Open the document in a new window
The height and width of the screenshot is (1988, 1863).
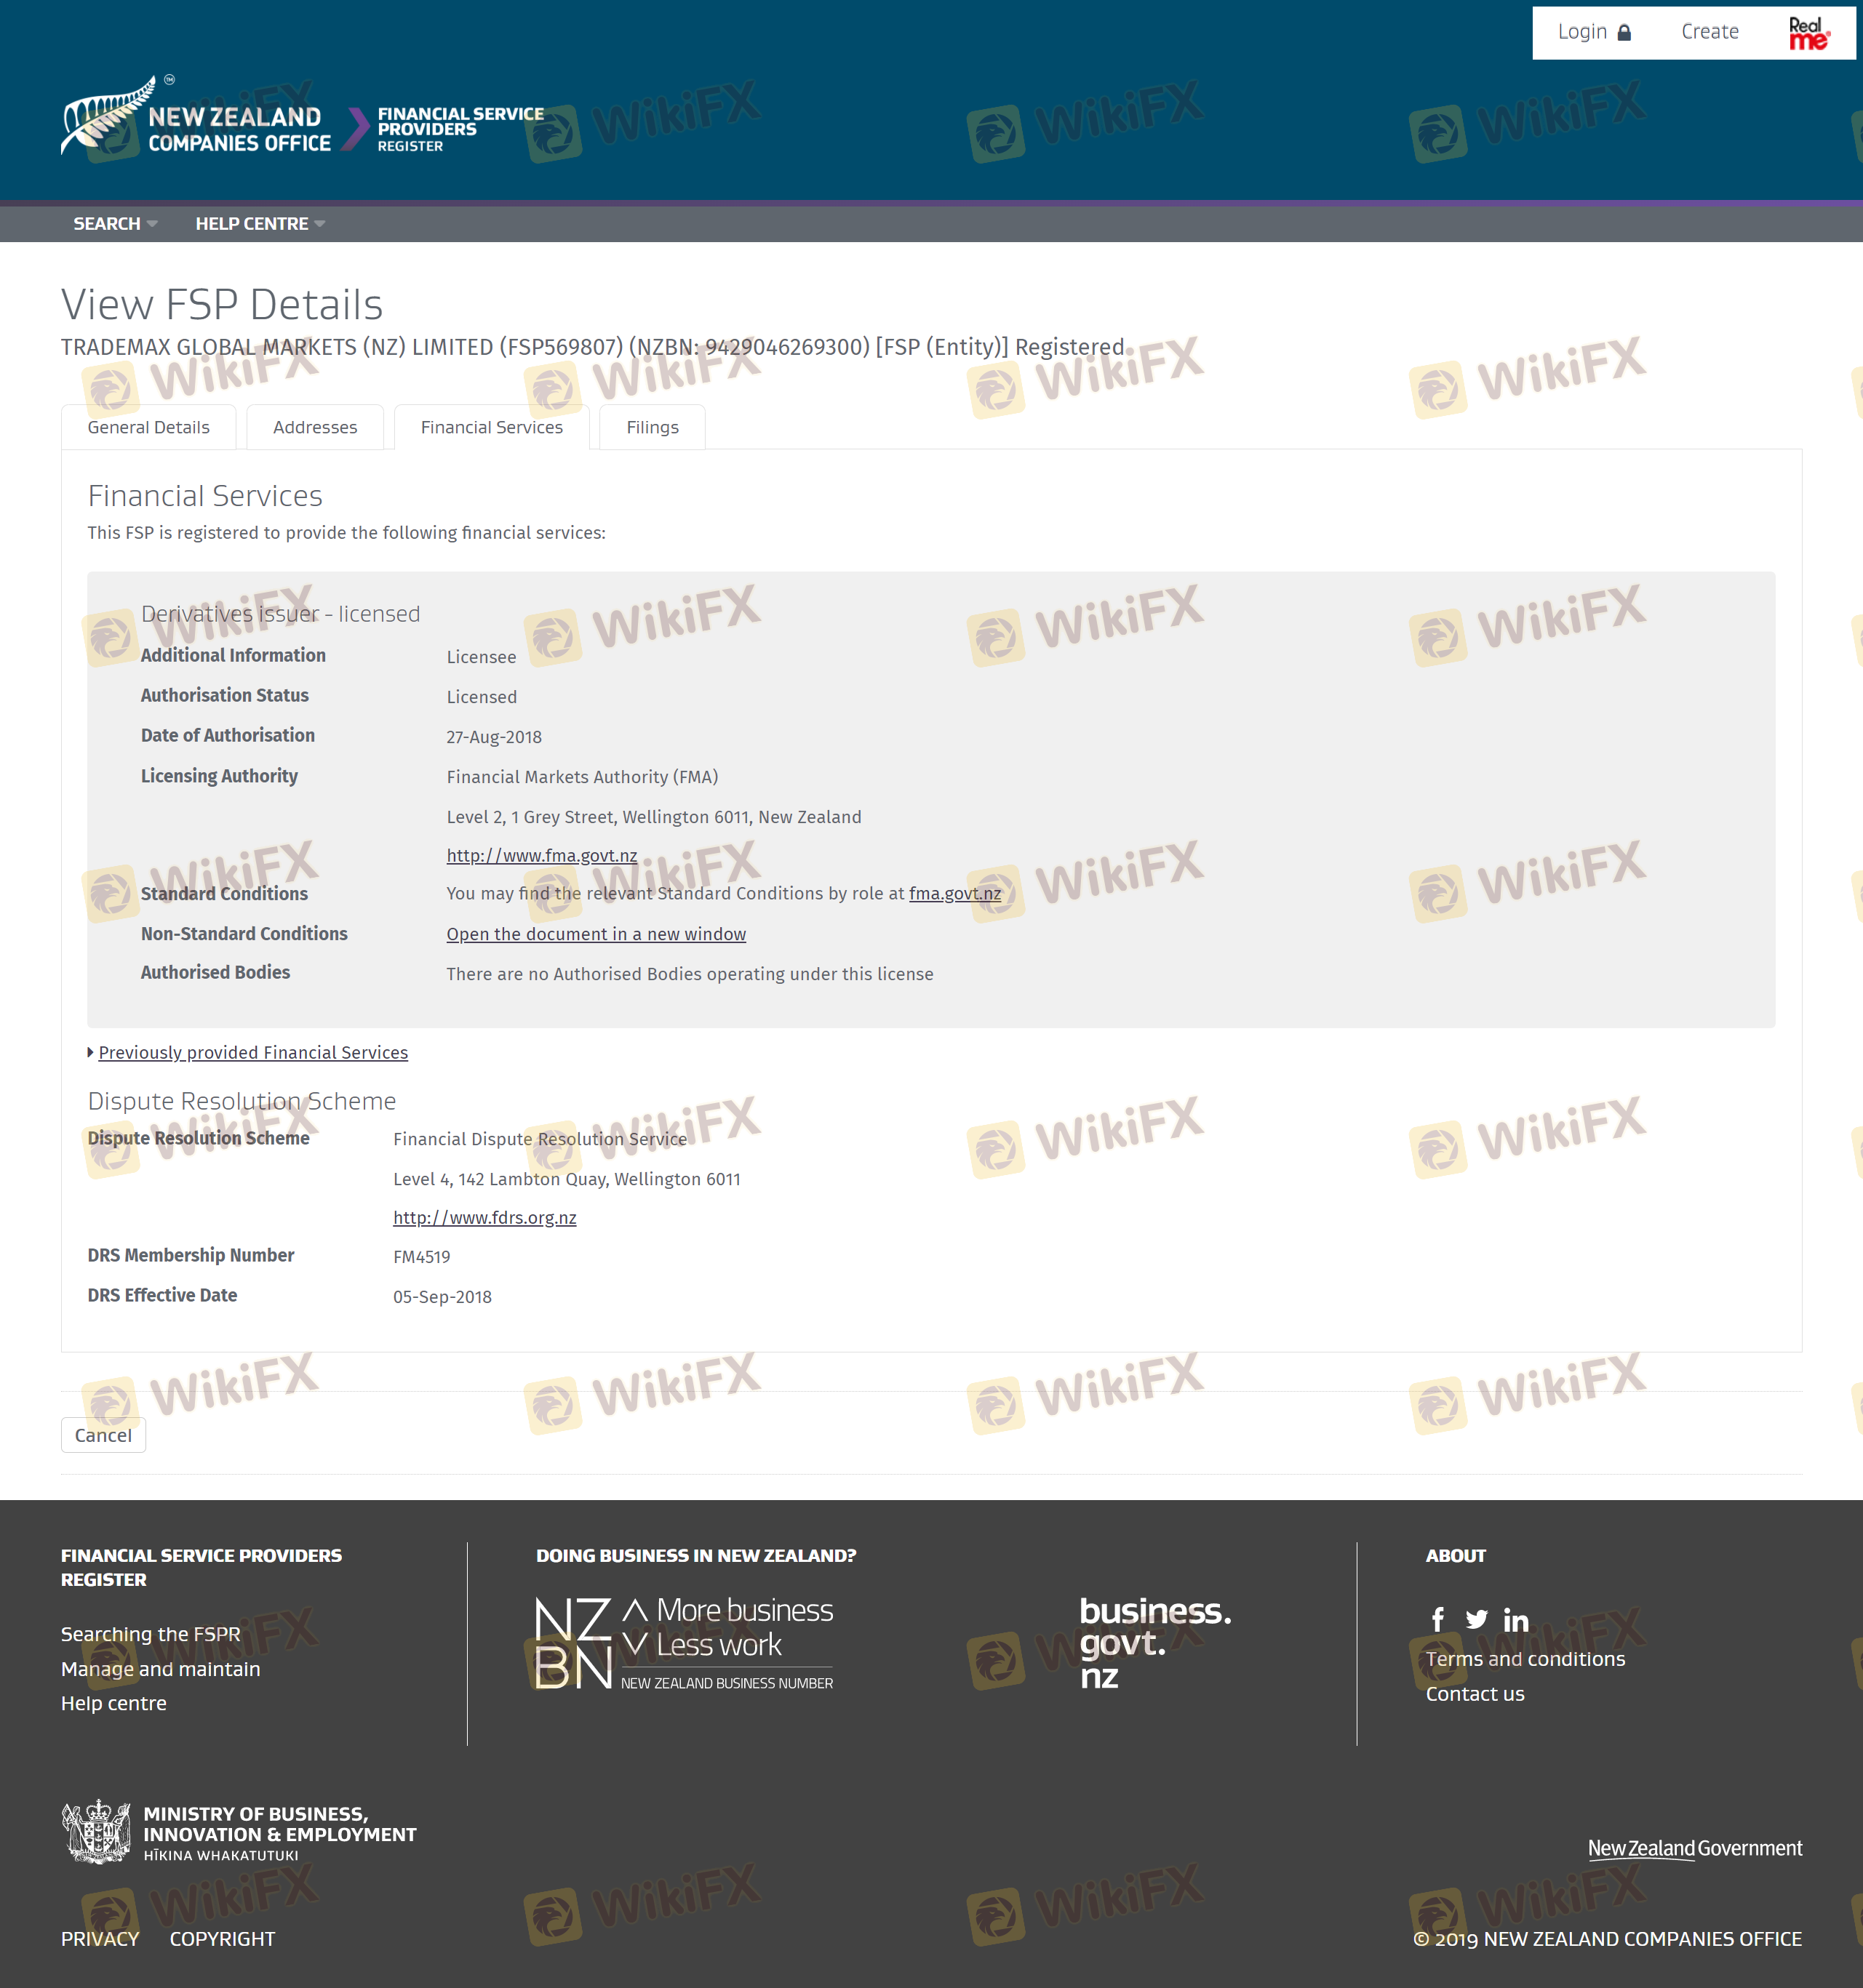tap(595, 934)
